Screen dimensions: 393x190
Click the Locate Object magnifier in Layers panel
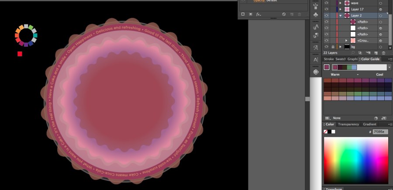point(353,53)
